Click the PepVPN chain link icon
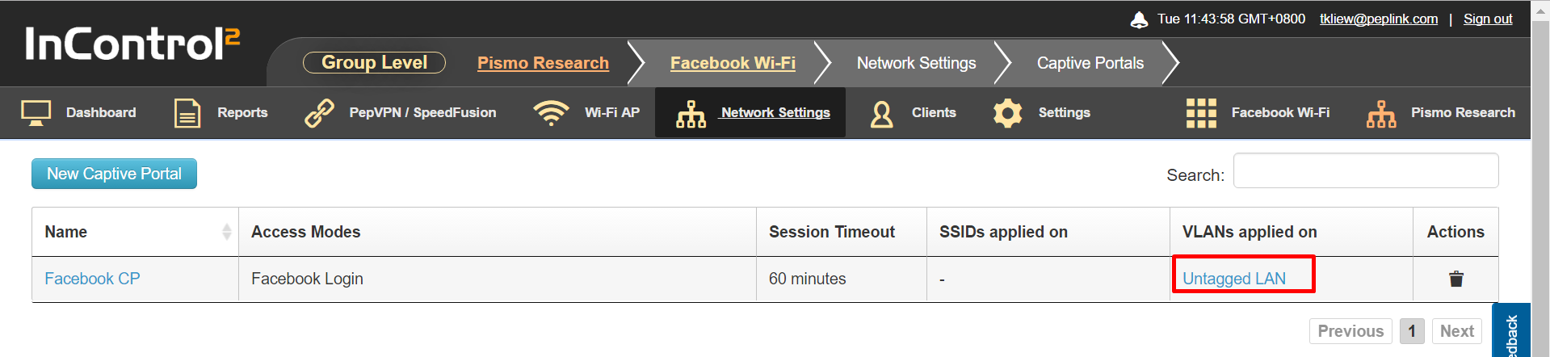 (x=319, y=113)
